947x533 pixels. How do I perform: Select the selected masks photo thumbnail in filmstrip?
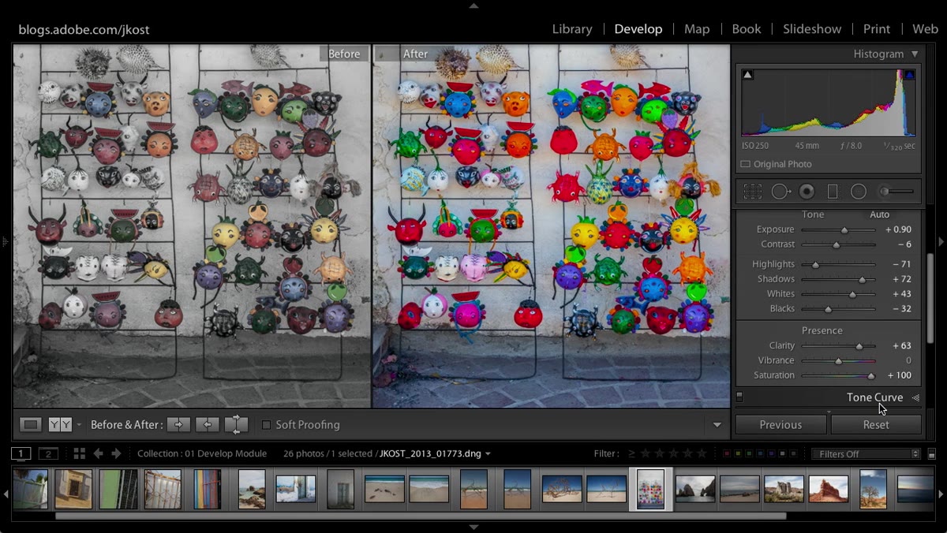pos(651,490)
